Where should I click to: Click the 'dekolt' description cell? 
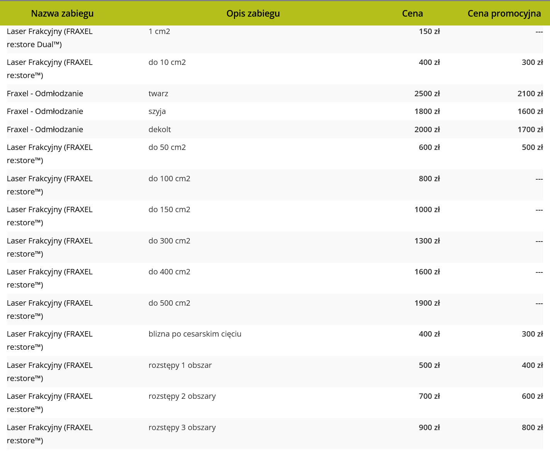[160, 129]
